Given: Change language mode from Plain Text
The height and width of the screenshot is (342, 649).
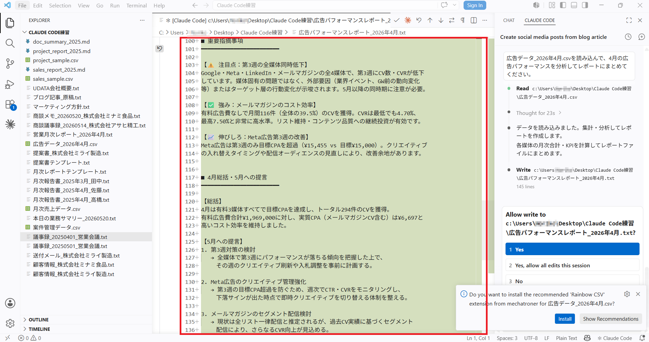Looking at the screenshot, I should (566, 338).
